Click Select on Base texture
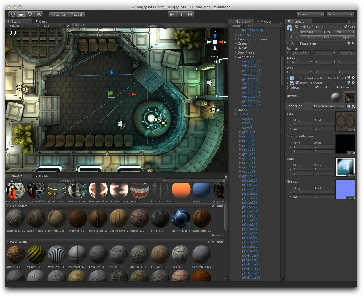This screenshot has height=296, width=364. tap(351, 130)
